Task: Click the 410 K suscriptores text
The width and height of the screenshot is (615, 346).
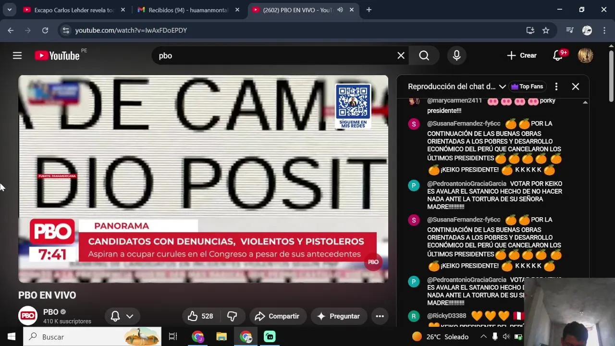Action: click(67, 321)
